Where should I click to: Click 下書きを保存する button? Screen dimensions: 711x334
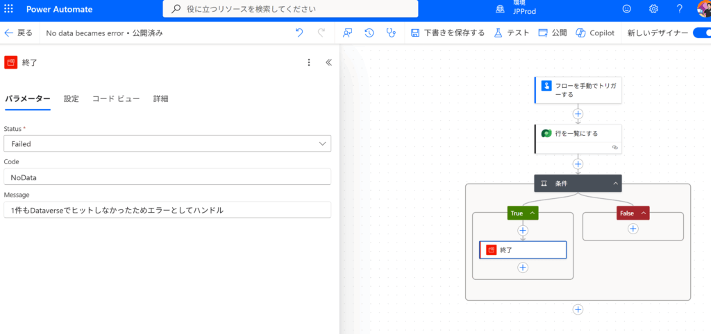pos(448,33)
